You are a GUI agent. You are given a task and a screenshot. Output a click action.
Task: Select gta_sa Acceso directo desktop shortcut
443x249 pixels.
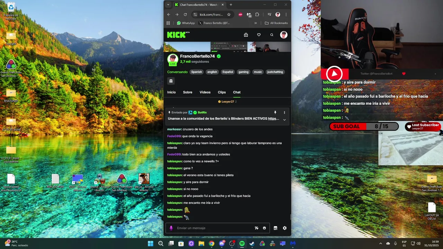coord(144,182)
